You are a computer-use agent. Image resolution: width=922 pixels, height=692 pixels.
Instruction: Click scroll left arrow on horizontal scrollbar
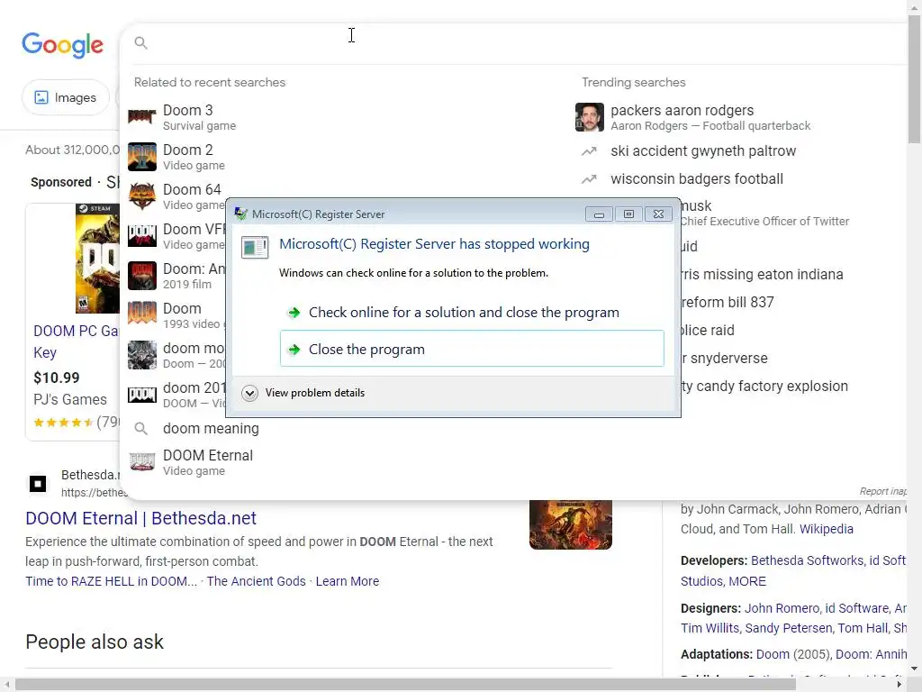(x=6, y=685)
